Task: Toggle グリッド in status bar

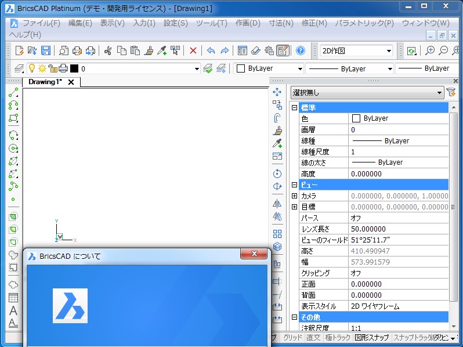Action: click(292, 337)
